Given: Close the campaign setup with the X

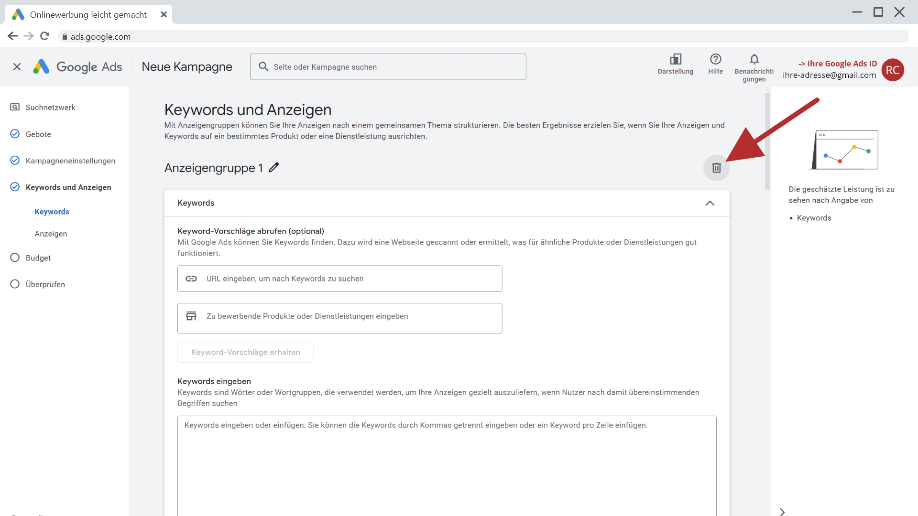Looking at the screenshot, I should (x=17, y=67).
